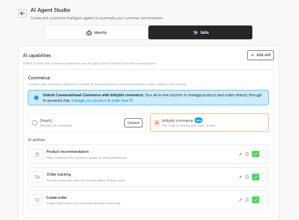Click the Product recommendation bag icon
Screen dimensions: 299x220
[37, 154]
